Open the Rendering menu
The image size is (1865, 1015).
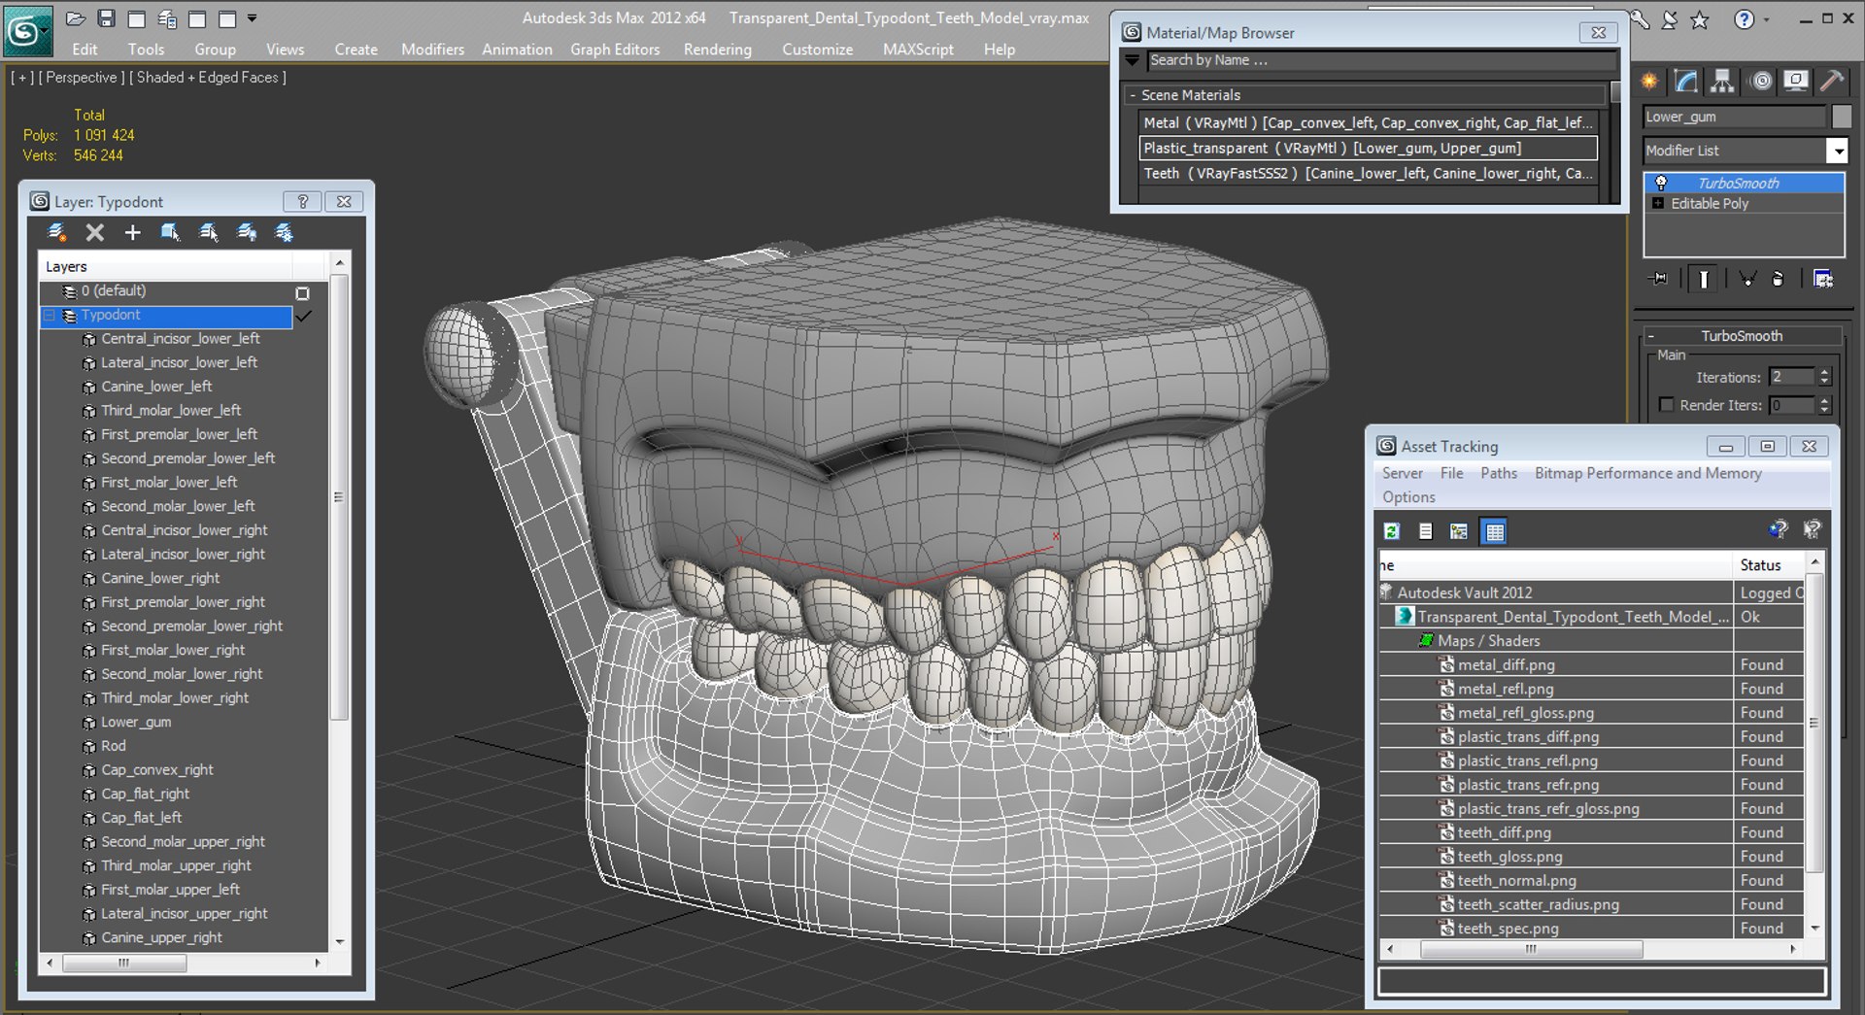tap(717, 50)
